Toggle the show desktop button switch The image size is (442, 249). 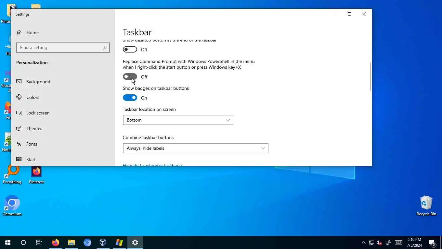[130, 49]
